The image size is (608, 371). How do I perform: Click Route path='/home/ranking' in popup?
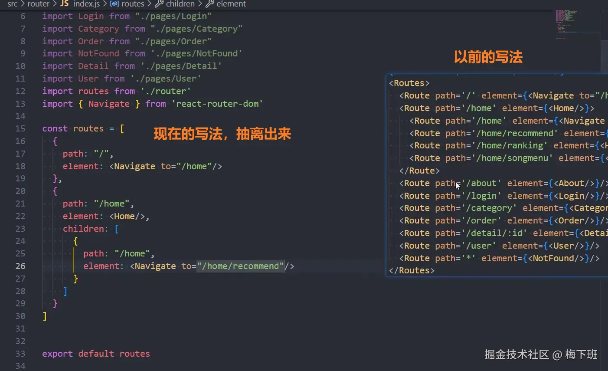508,145
